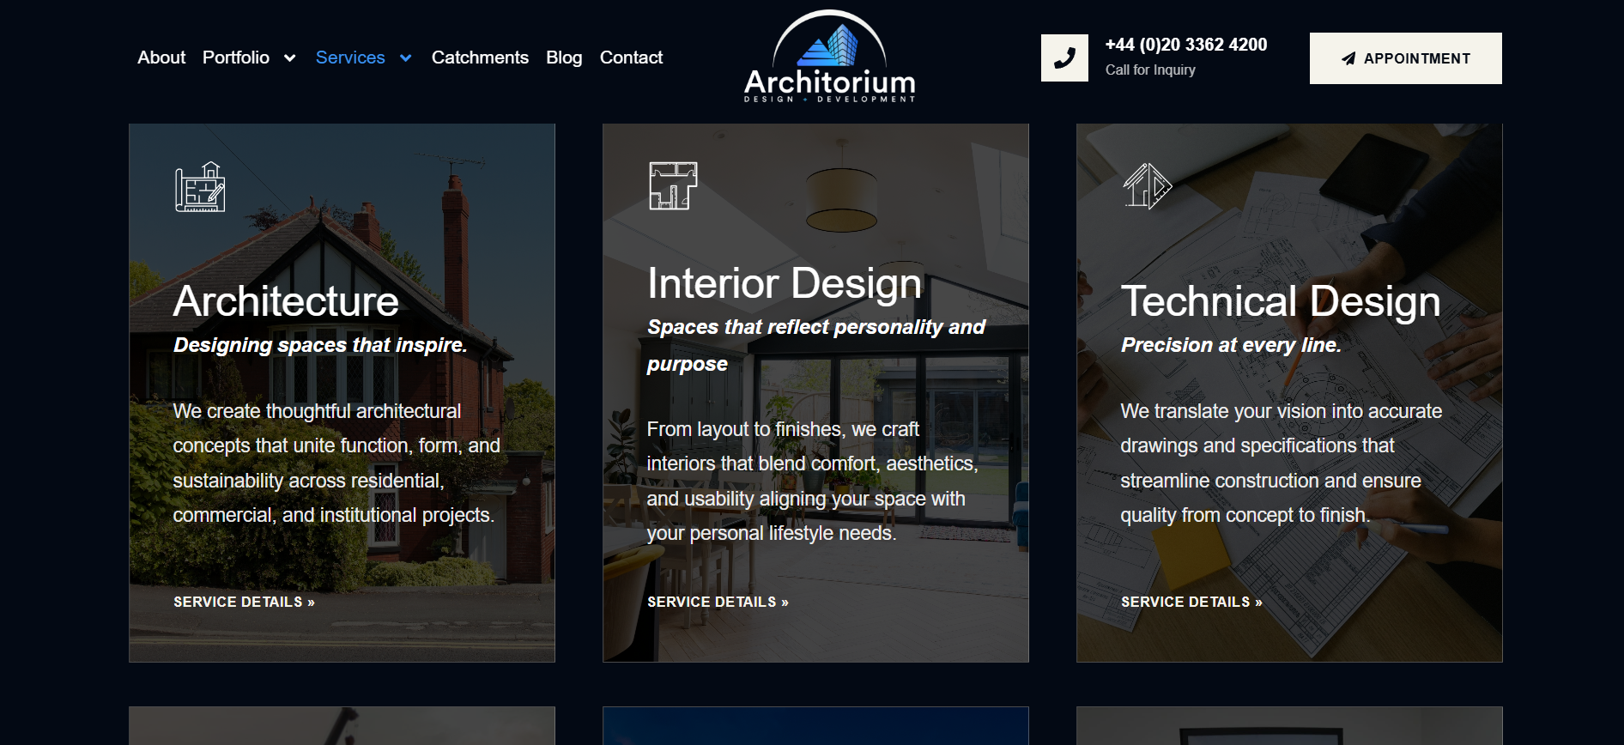This screenshot has height=745, width=1624.
Task: Open the Blog page
Action: coord(564,58)
